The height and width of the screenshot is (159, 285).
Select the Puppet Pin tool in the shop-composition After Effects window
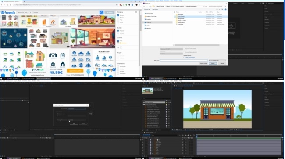point(180,83)
